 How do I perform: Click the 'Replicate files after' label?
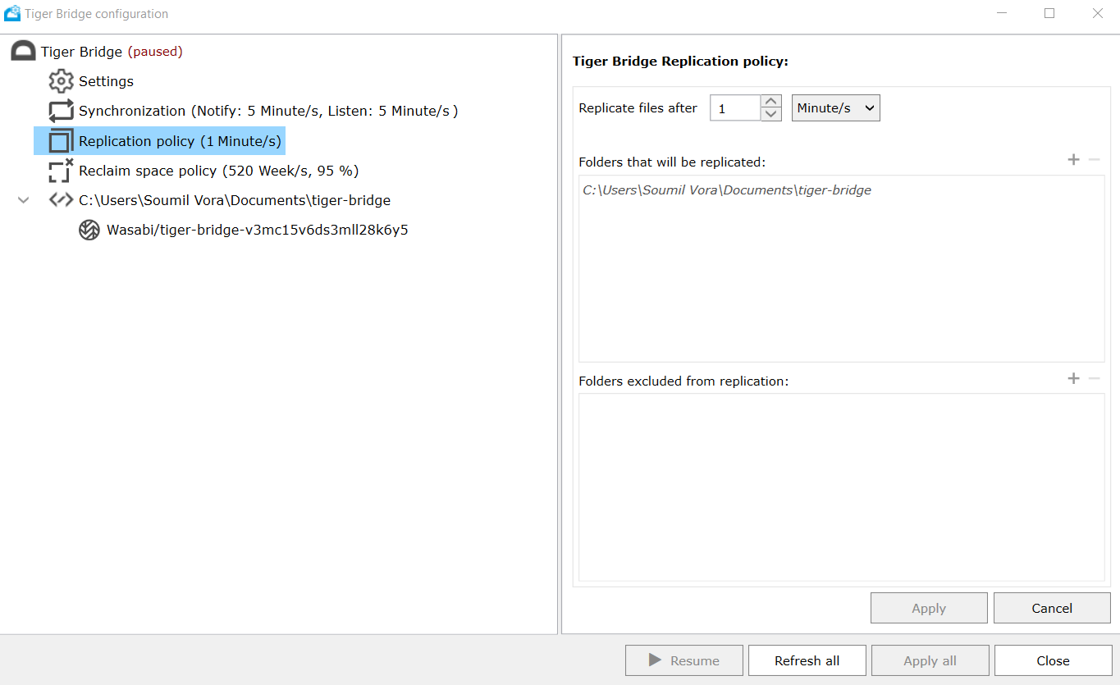(x=638, y=108)
